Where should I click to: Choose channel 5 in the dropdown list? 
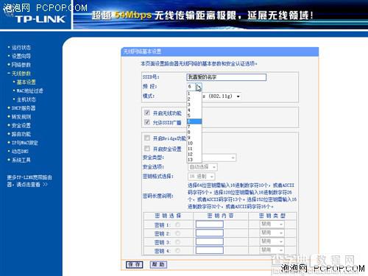point(194,116)
